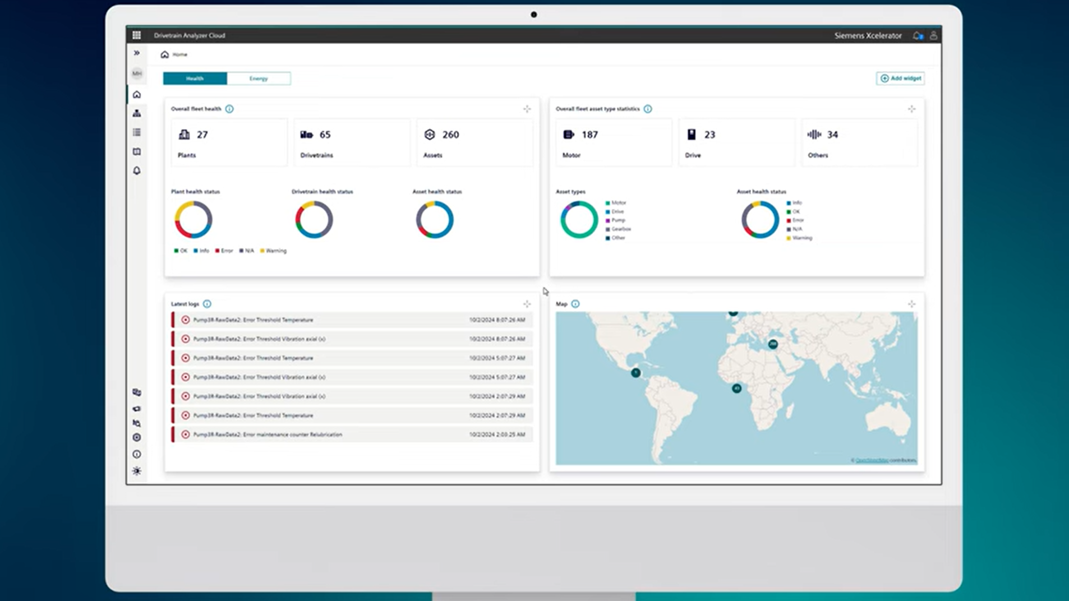Click the Plant health status donut chart
Image resolution: width=1069 pixels, height=601 pixels.
(x=193, y=220)
